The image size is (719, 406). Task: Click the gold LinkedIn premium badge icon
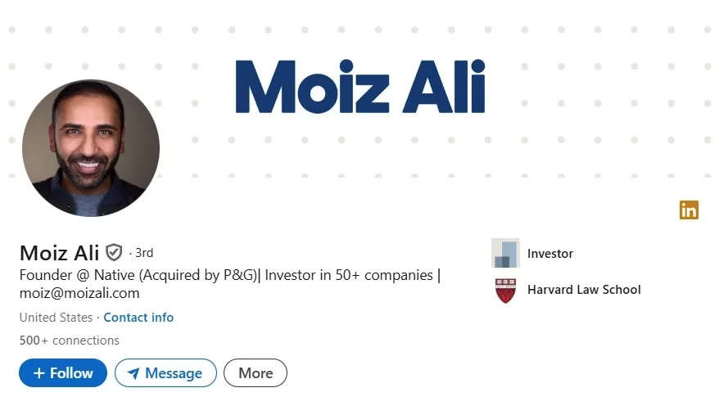coord(689,210)
